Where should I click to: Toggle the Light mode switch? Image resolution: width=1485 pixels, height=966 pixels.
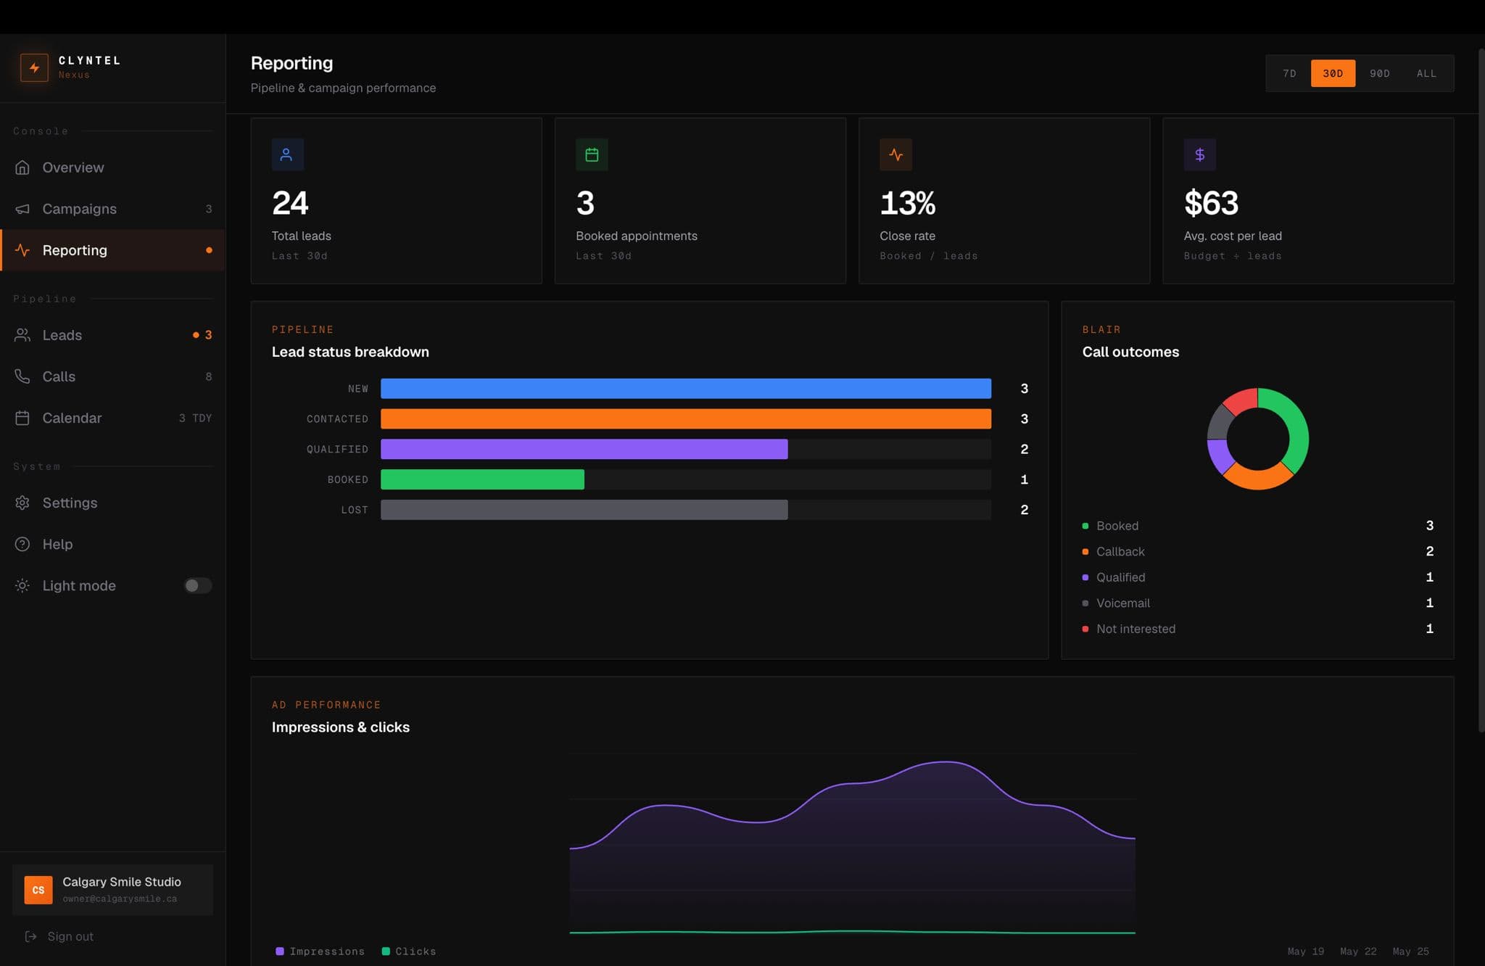(197, 585)
